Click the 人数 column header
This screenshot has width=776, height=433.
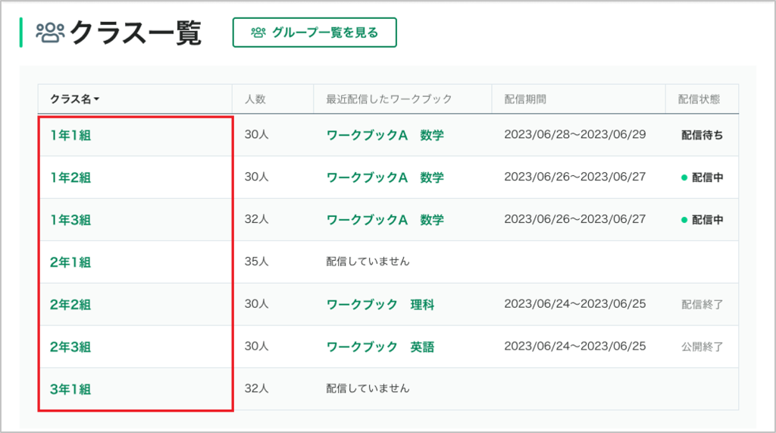click(255, 99)
